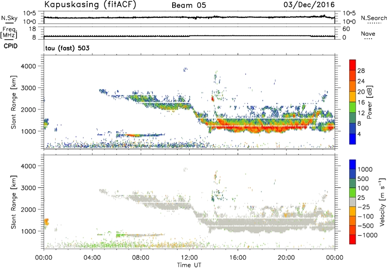The image size is (387, 268).
Task: Click the '04:00' time axis label
Action: click(x=92, y=258)
